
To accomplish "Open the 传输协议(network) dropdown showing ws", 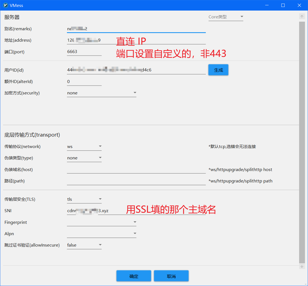I will tap(84, 147).
